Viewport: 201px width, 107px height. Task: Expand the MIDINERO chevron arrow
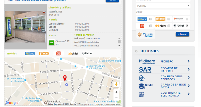[189, 61]
